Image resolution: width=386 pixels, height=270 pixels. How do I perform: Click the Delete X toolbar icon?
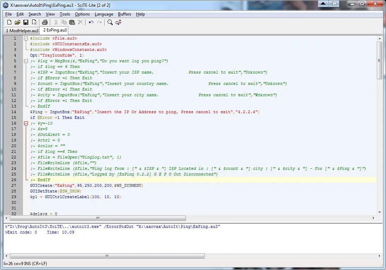[80, 22]
